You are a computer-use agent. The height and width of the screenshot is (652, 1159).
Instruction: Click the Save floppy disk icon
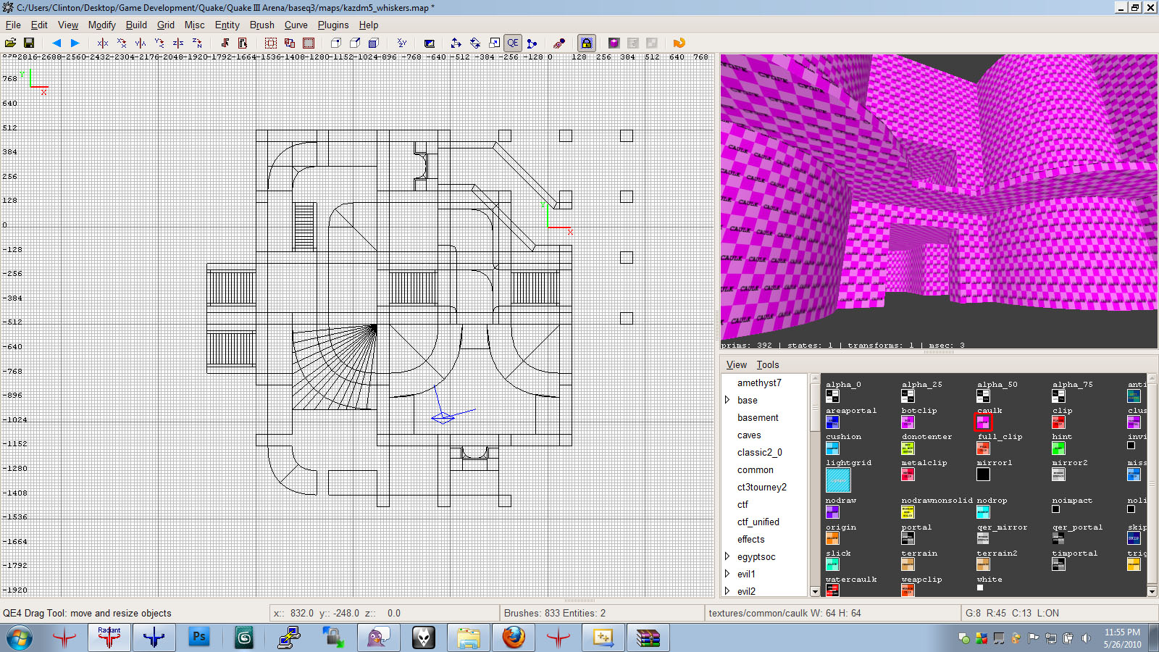(x=29, y=43)
